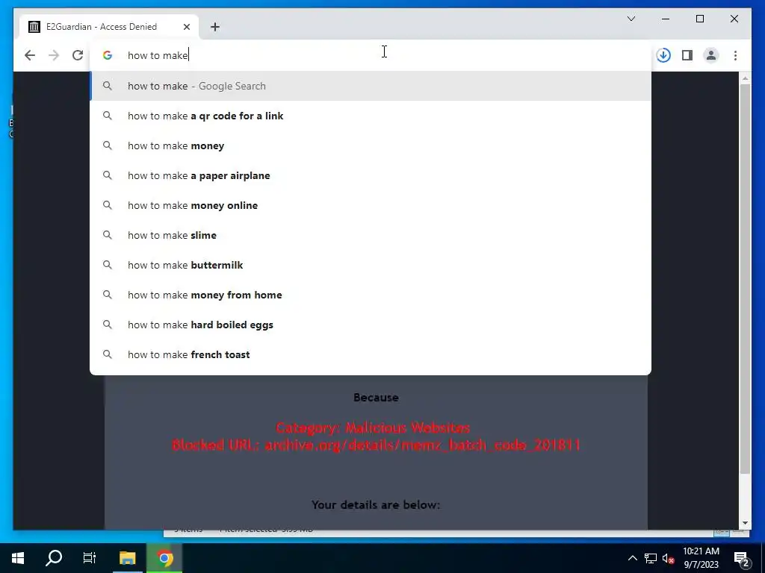Pick 'how to make money online' suggestion
Image resolution: width=765 pixels, height=573 pixels.
(x=371, y=205)
